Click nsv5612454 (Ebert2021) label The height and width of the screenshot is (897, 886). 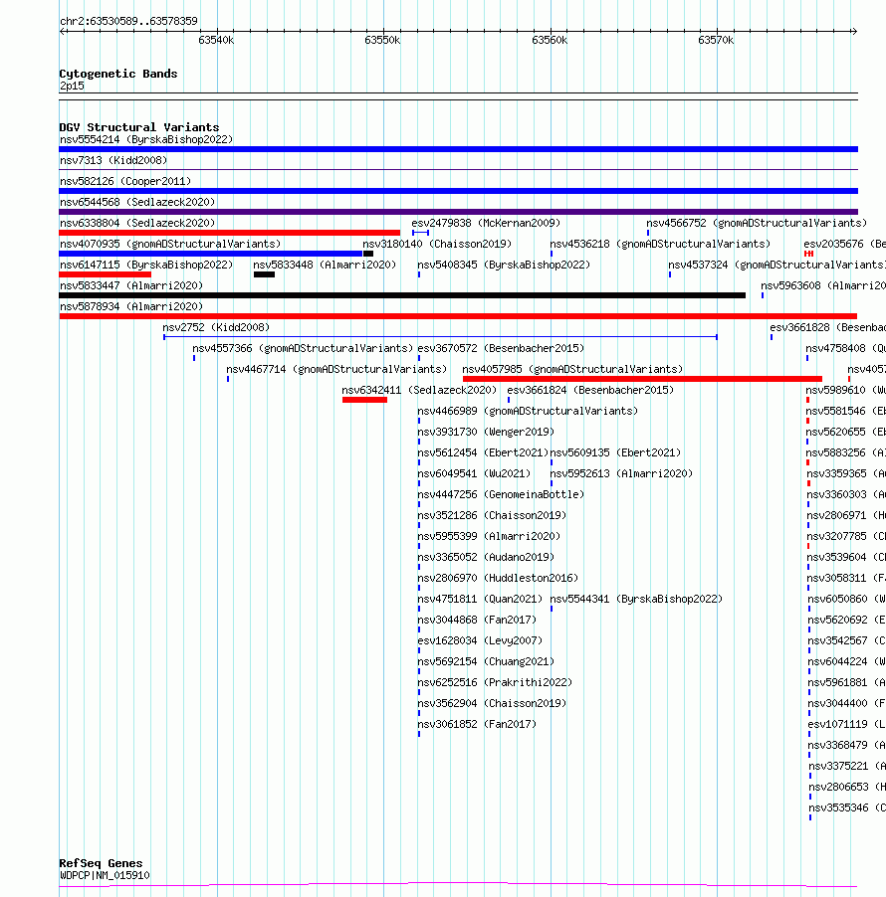[x=483, y=452]
